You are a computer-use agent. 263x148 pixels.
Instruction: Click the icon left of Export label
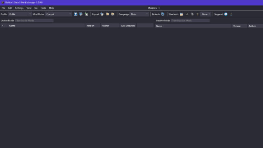coord(86,14)
